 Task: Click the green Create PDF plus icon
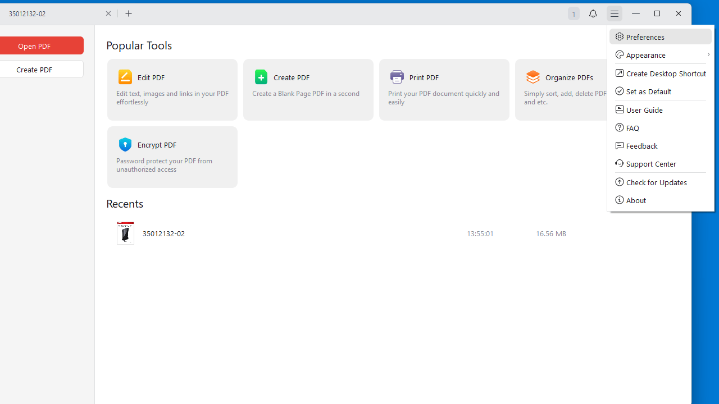click(x=261, y=77)
